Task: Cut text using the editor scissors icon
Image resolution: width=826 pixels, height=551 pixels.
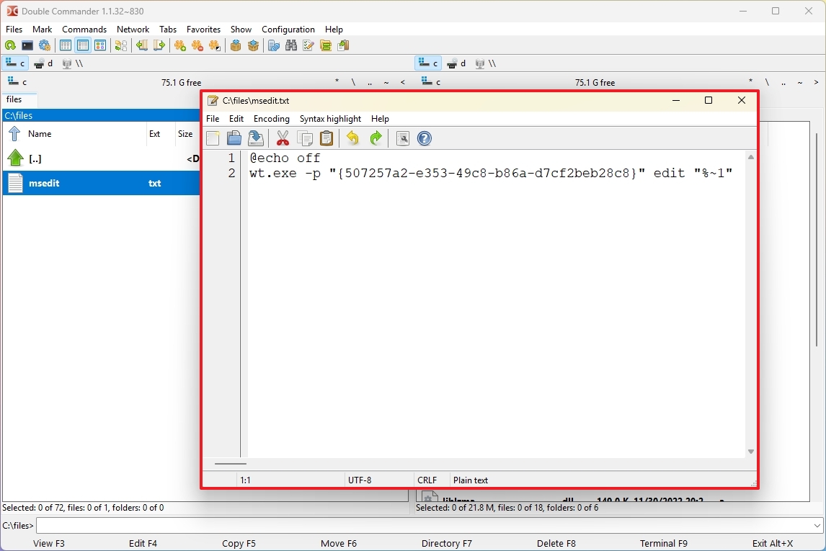Action: [x=283, y=138]
